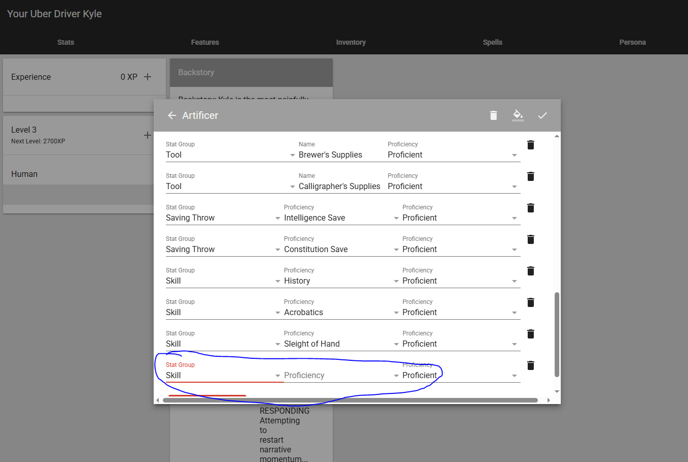Go to the Inventory tab
This screenshot has height=462, width=688.
click(x=351, y=42)
